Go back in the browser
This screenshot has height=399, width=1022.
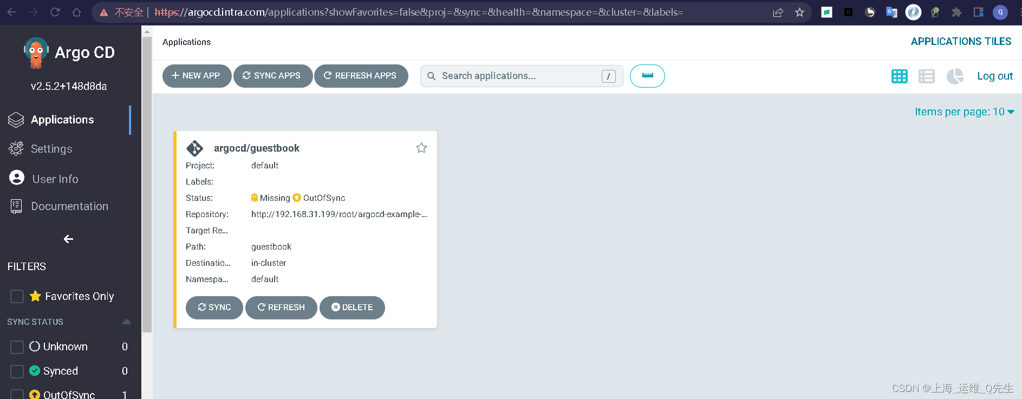pyautogui.click(x=12, y=12)
